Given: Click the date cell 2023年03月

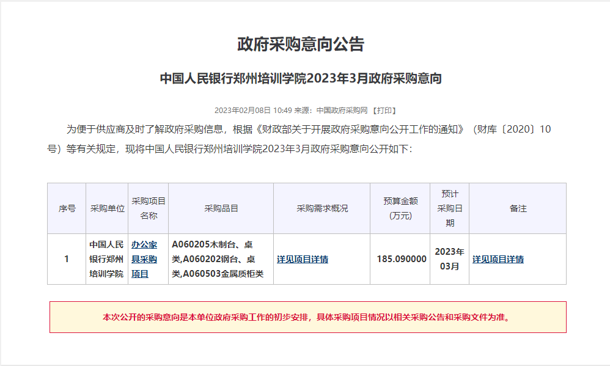Looking at the screenshot, I should [449, 259].
